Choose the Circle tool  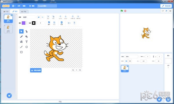(26, 47)
